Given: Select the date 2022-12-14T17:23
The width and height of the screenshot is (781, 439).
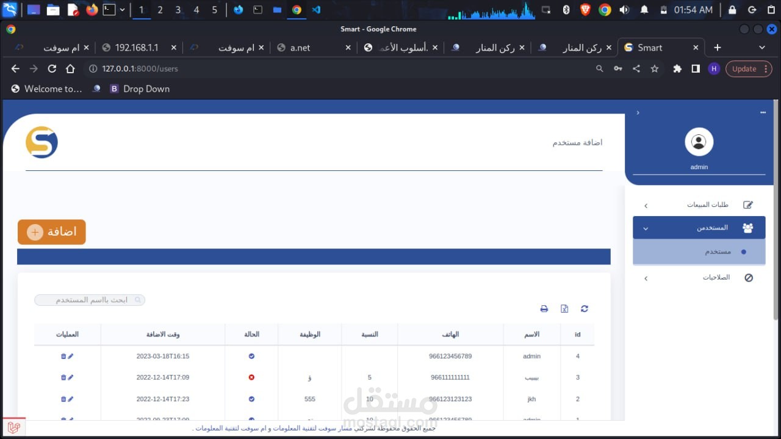Looking at the screenshot, I should [x=163, y=399].
